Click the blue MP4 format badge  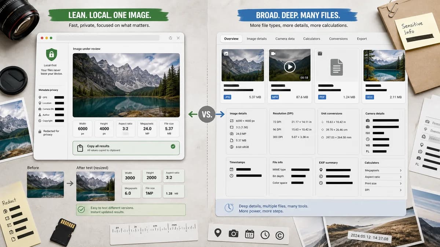[x=275, y=97]
